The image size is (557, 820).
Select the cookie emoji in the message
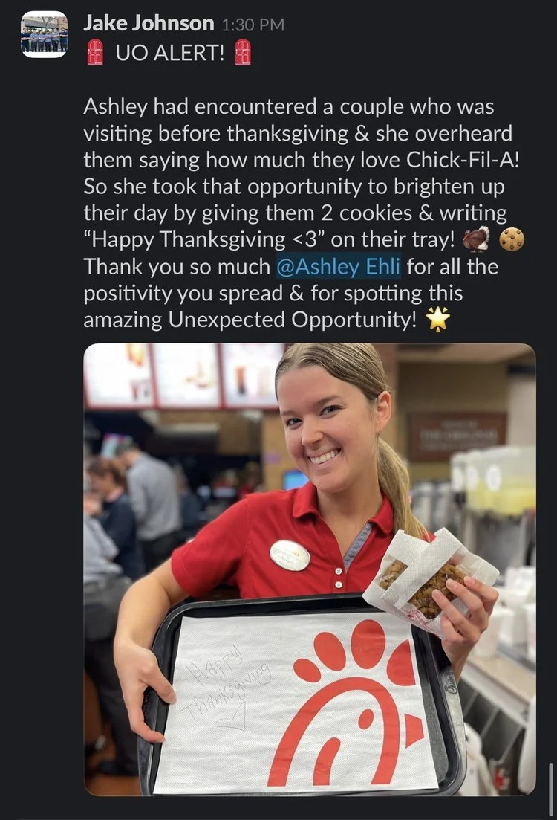pos(512,239)
